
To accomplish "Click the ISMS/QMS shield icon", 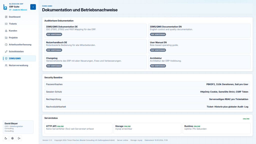I will [6, 58].
